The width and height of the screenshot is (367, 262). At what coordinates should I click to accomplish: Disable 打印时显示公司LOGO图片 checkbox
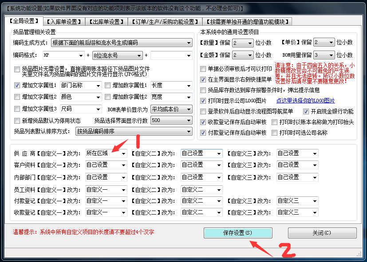(x=203, y=101)
